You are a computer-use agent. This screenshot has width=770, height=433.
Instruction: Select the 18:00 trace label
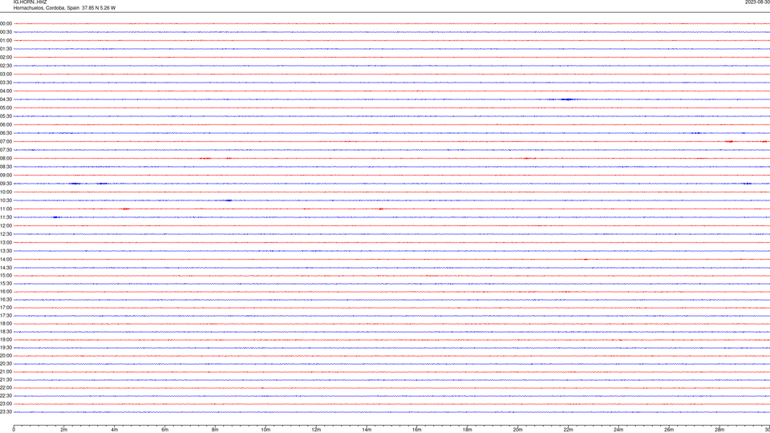[6, 323]
